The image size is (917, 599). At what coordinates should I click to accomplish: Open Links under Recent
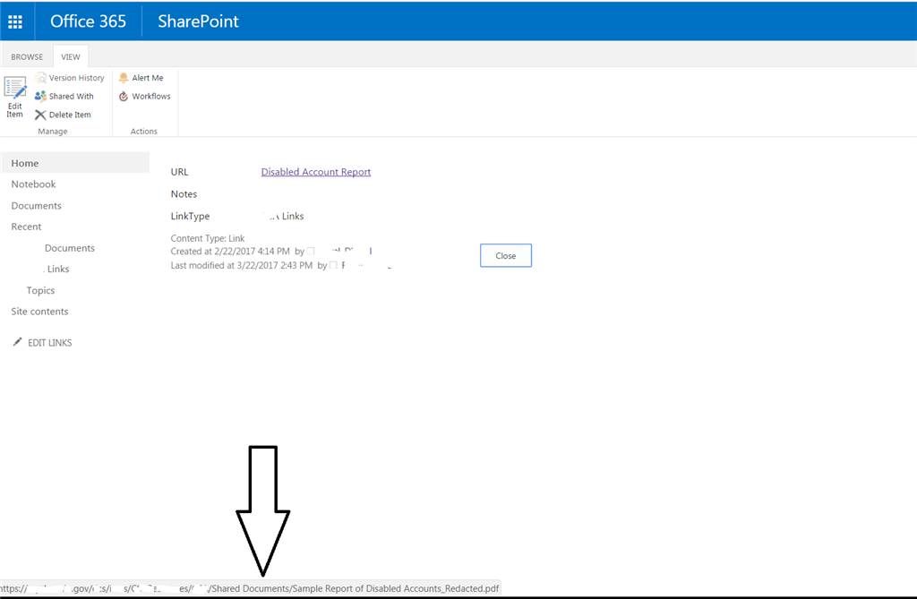pos(56,270)
